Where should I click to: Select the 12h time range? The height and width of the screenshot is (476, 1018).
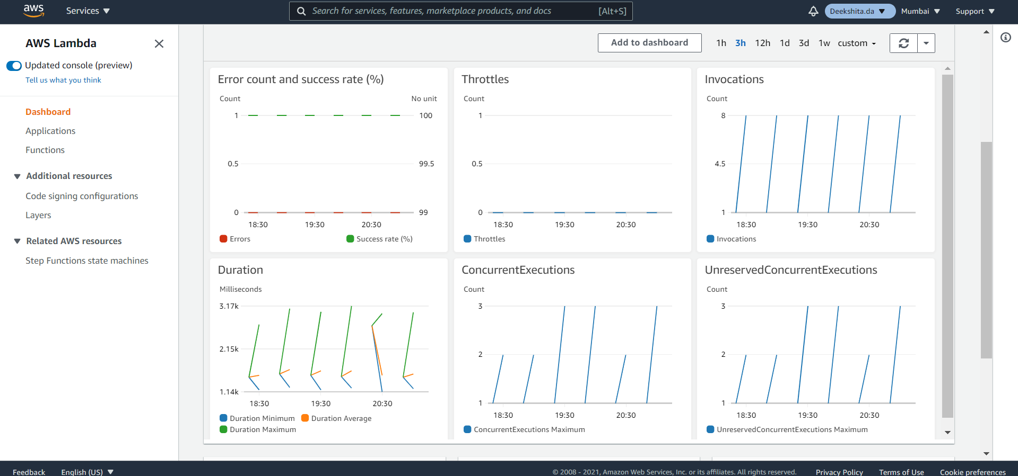click(x=763, y=43)
